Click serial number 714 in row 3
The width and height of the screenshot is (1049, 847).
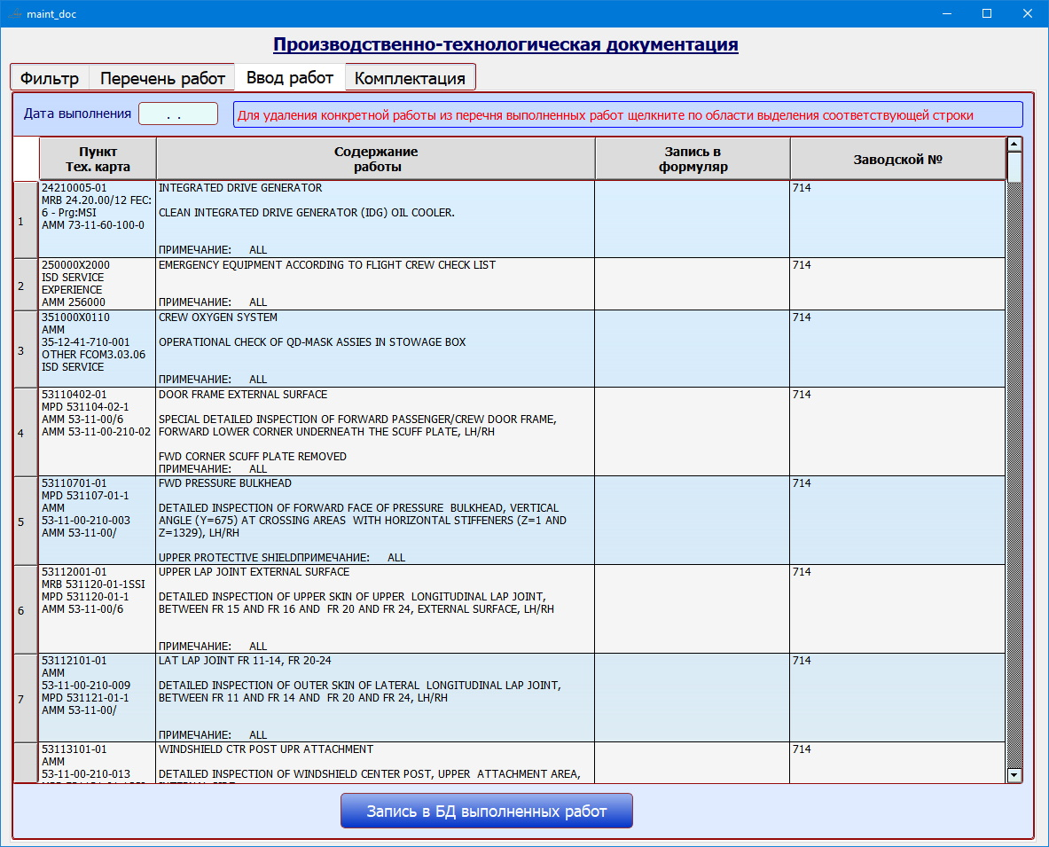[897, 349]
